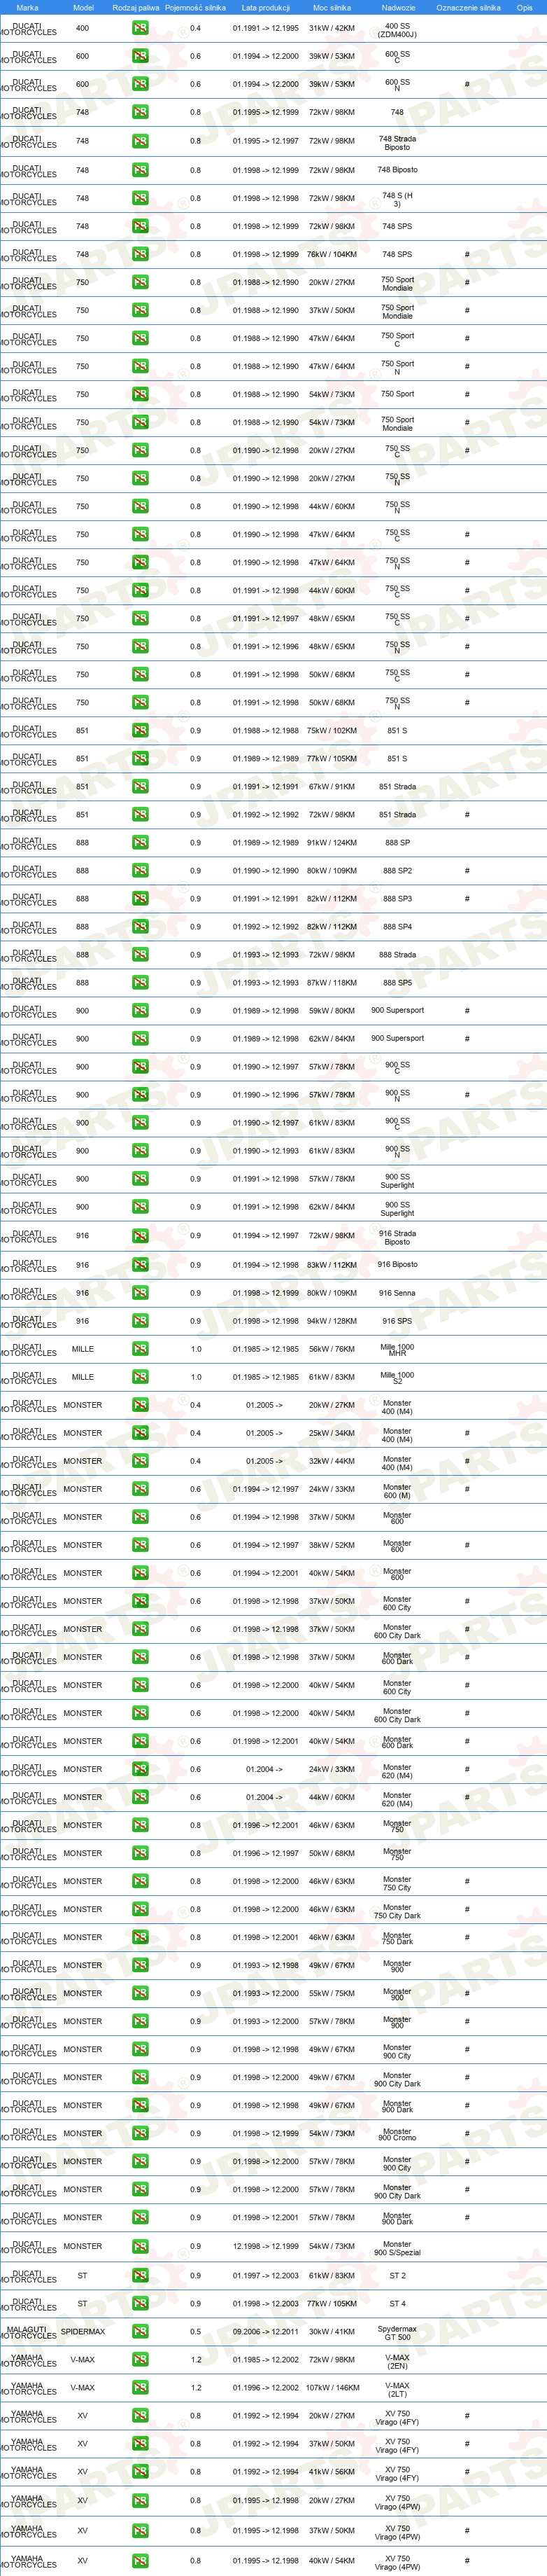547x2576 pixels.
Task: Click fuel icon in Monster 400 (M4) 32kW row
Action: pos(140,1461)
